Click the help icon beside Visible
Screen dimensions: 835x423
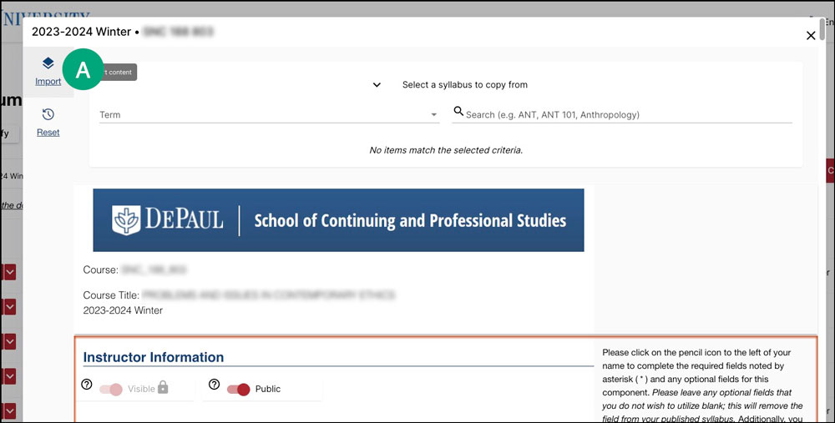coord(87,384)
